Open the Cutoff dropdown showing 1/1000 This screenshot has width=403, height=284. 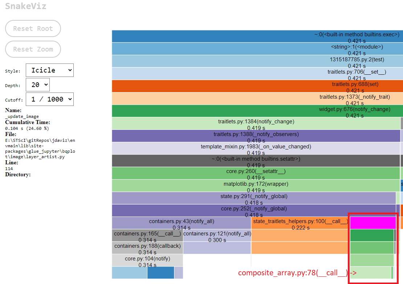point(49,99)
